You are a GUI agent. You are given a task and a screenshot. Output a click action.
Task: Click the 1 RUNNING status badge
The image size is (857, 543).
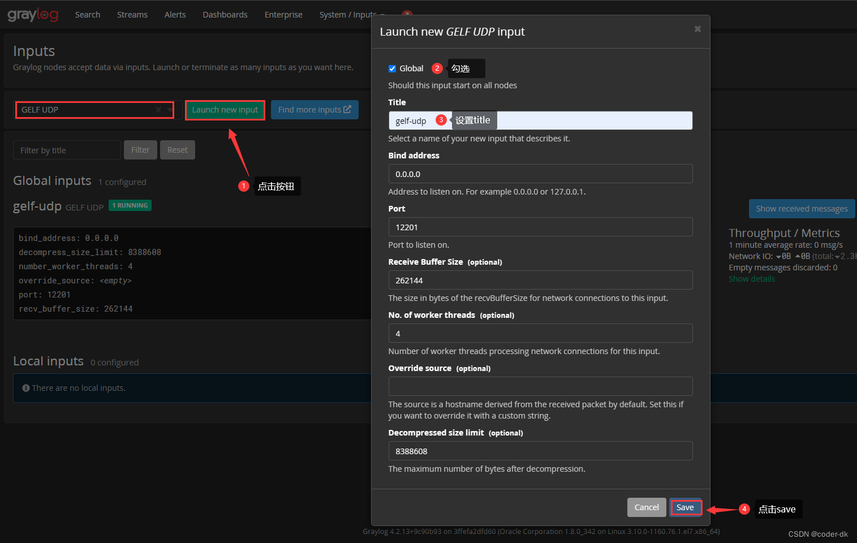(130, 205)
